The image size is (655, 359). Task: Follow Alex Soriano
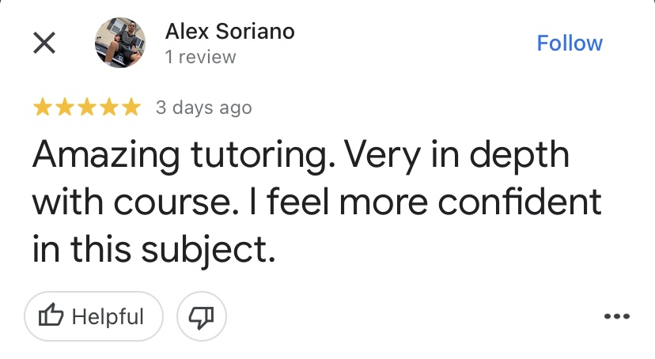[569, 43]
